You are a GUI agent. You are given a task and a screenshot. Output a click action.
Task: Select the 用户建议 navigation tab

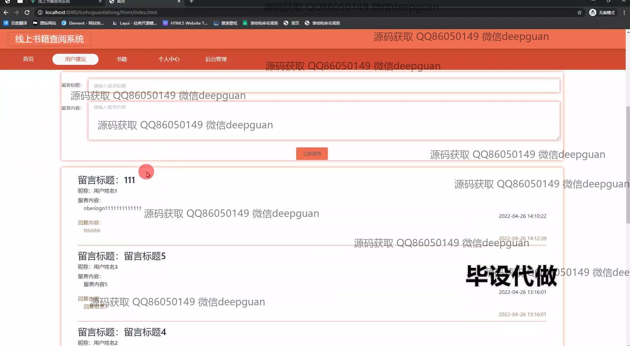pos(75,59)
